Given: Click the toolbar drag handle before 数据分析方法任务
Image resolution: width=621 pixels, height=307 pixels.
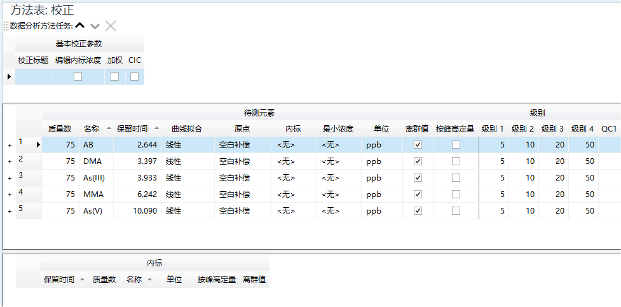Looking at the screenshot, I should (x=6, y=26).
